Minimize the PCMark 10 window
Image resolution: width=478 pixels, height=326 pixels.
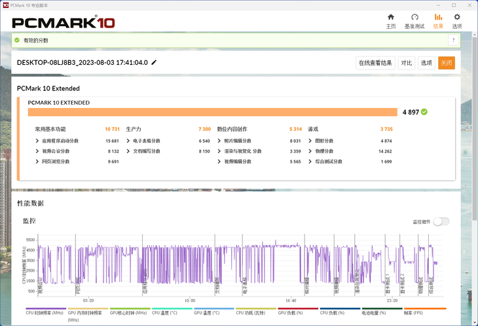pyautogui.click(x=438, y=5)
